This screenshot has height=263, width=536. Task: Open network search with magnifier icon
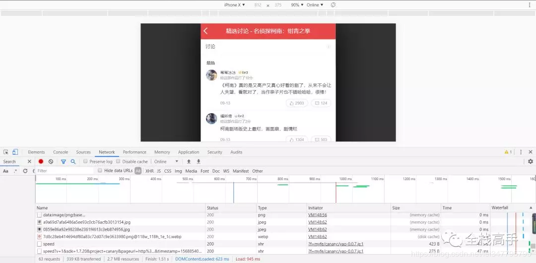pyautogui.click(x=73, y=161)
